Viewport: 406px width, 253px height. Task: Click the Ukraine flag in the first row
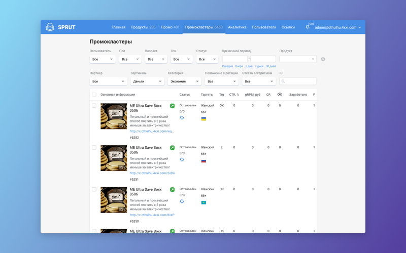coord(204,119)
